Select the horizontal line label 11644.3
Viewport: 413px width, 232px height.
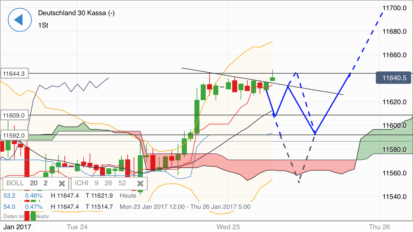14,73
